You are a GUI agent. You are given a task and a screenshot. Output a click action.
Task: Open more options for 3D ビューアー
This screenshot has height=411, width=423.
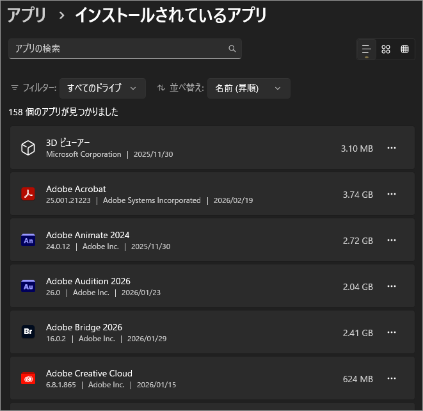(392, 148)
